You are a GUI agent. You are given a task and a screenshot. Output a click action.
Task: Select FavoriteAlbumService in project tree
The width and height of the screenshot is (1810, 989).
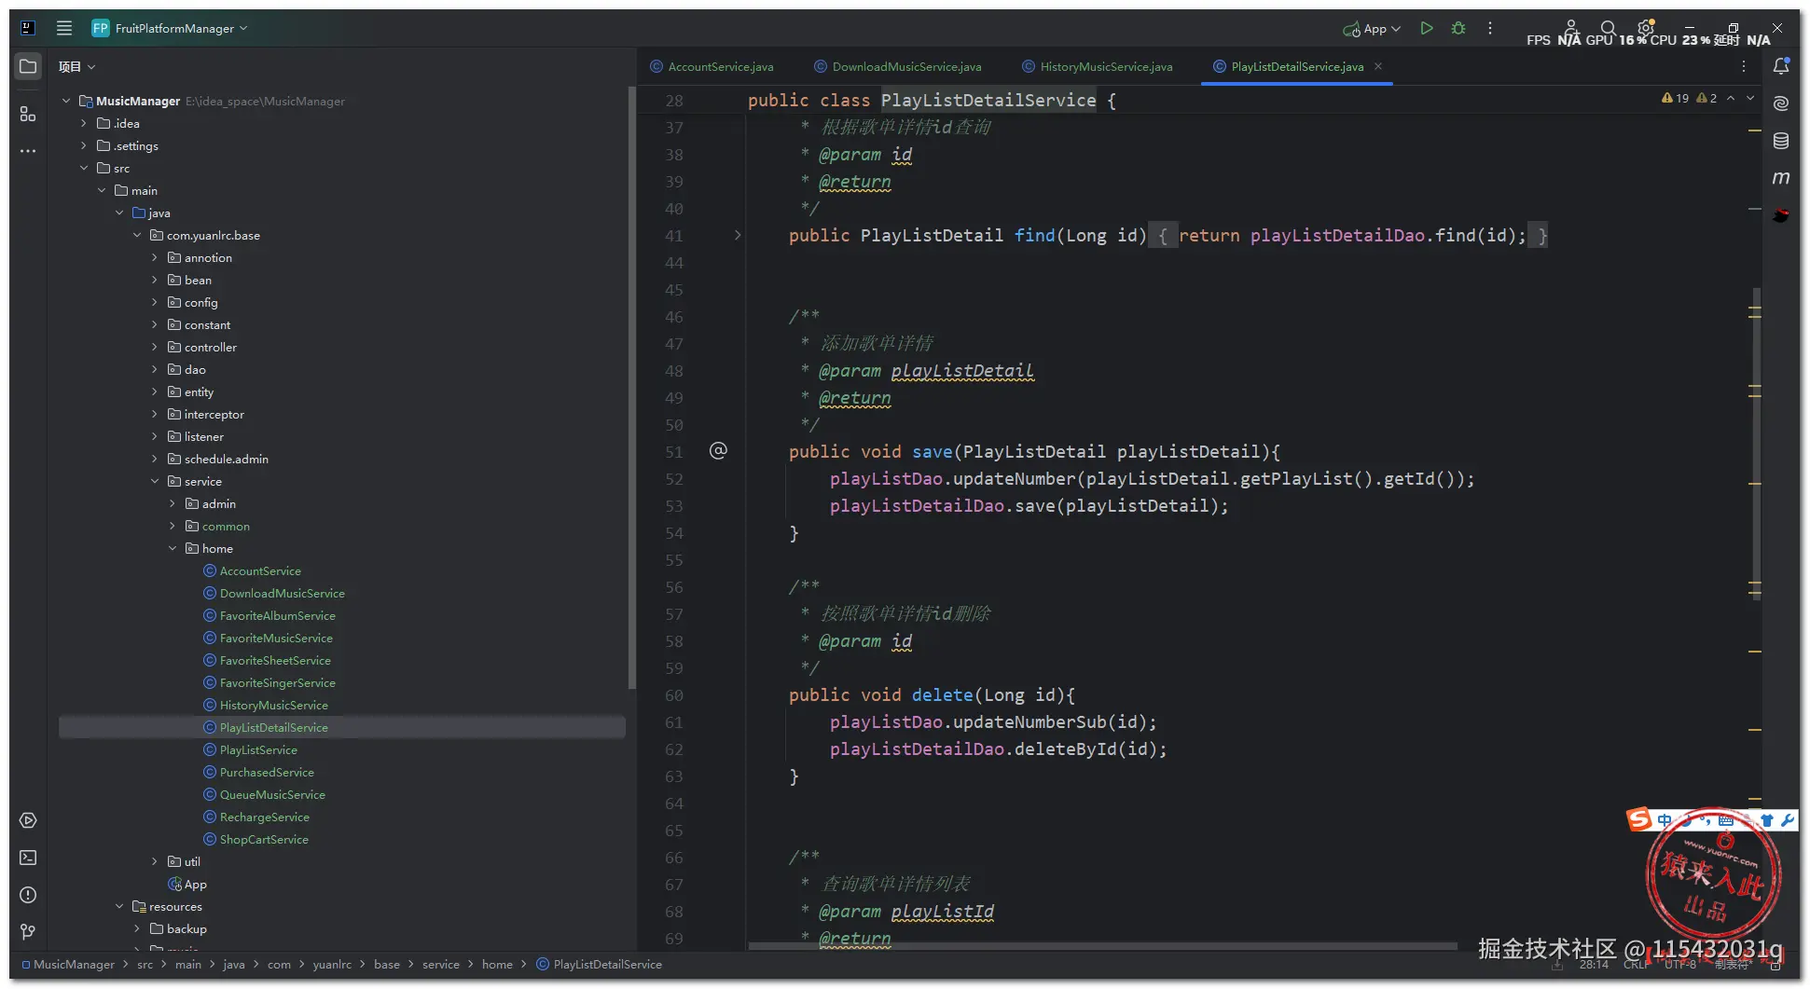click(277, 615)
